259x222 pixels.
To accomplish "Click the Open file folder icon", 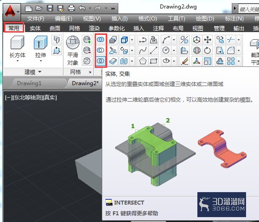I will pos(39,8).
